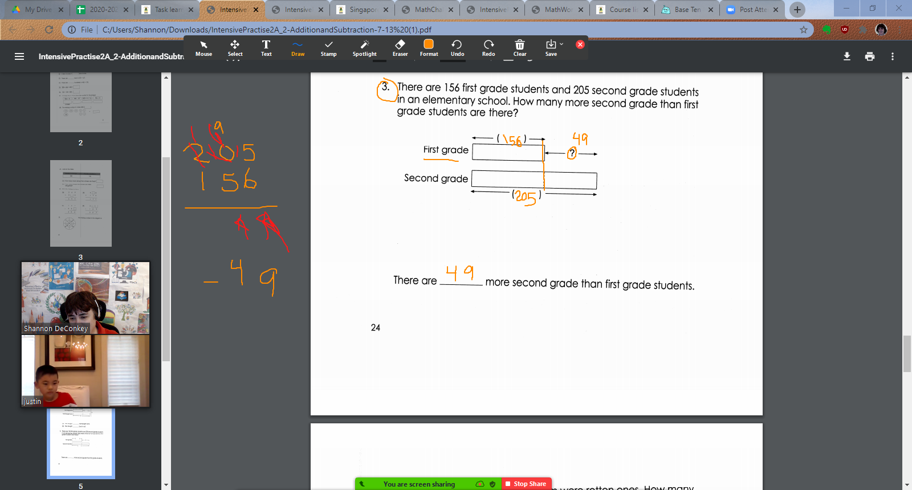Close the My Drive tab
Viewport: 912px width, 490px height.
(61, 10)
